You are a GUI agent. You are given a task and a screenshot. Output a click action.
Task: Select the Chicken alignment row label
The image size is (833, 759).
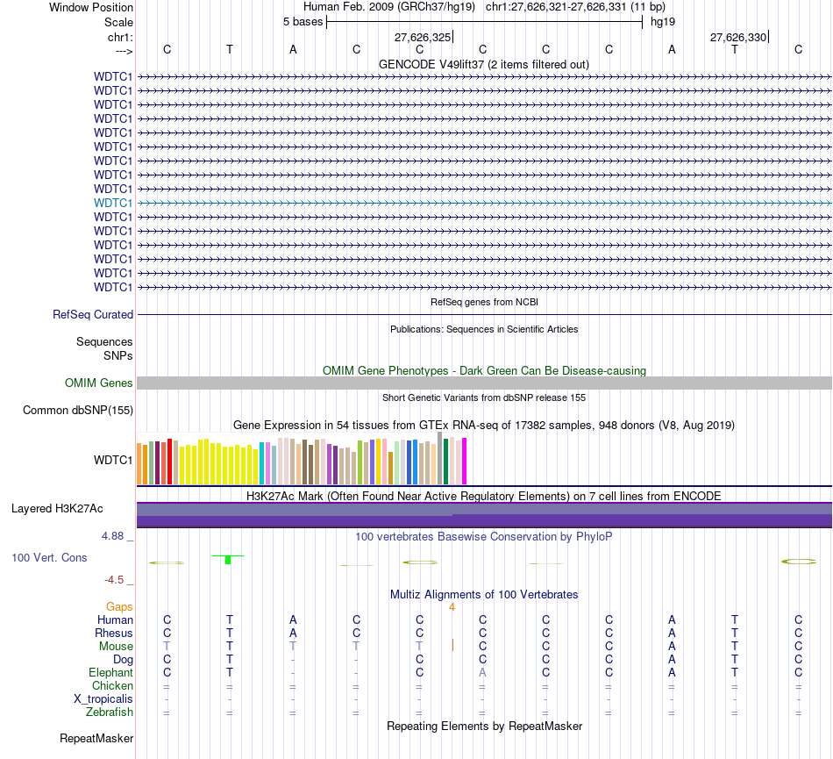(x=112, y=685)
